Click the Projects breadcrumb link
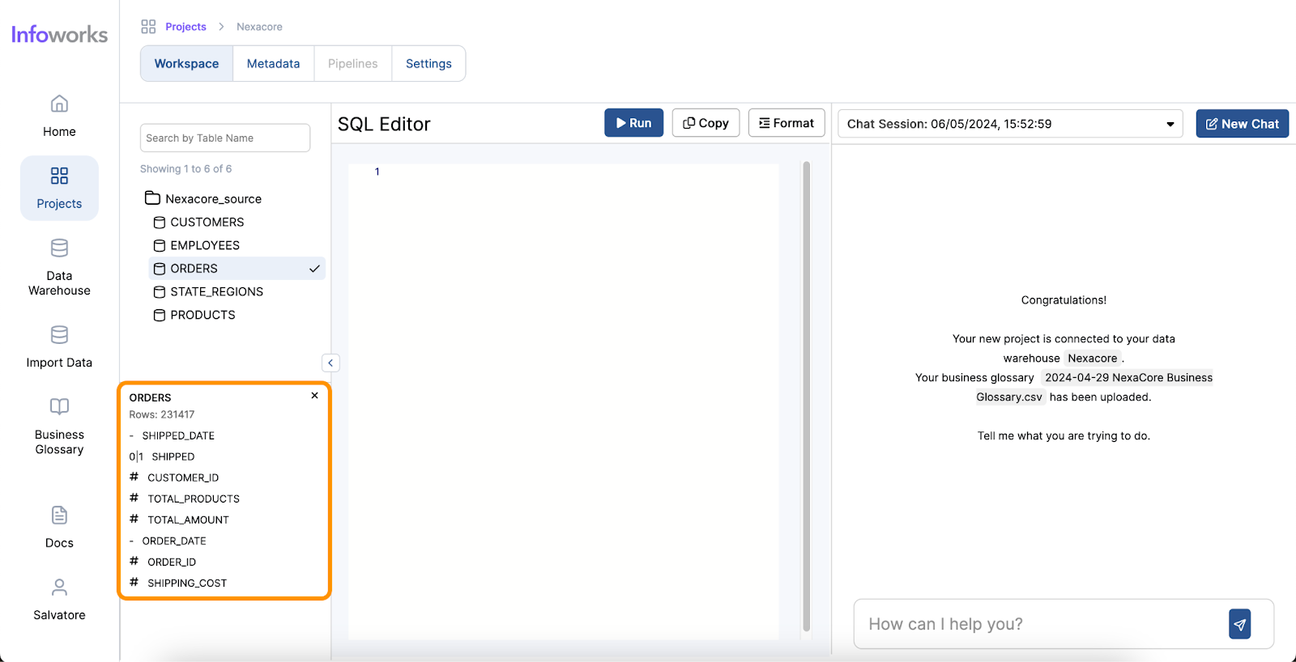Viewport: 1296px width, 662px height. [185, 27]
